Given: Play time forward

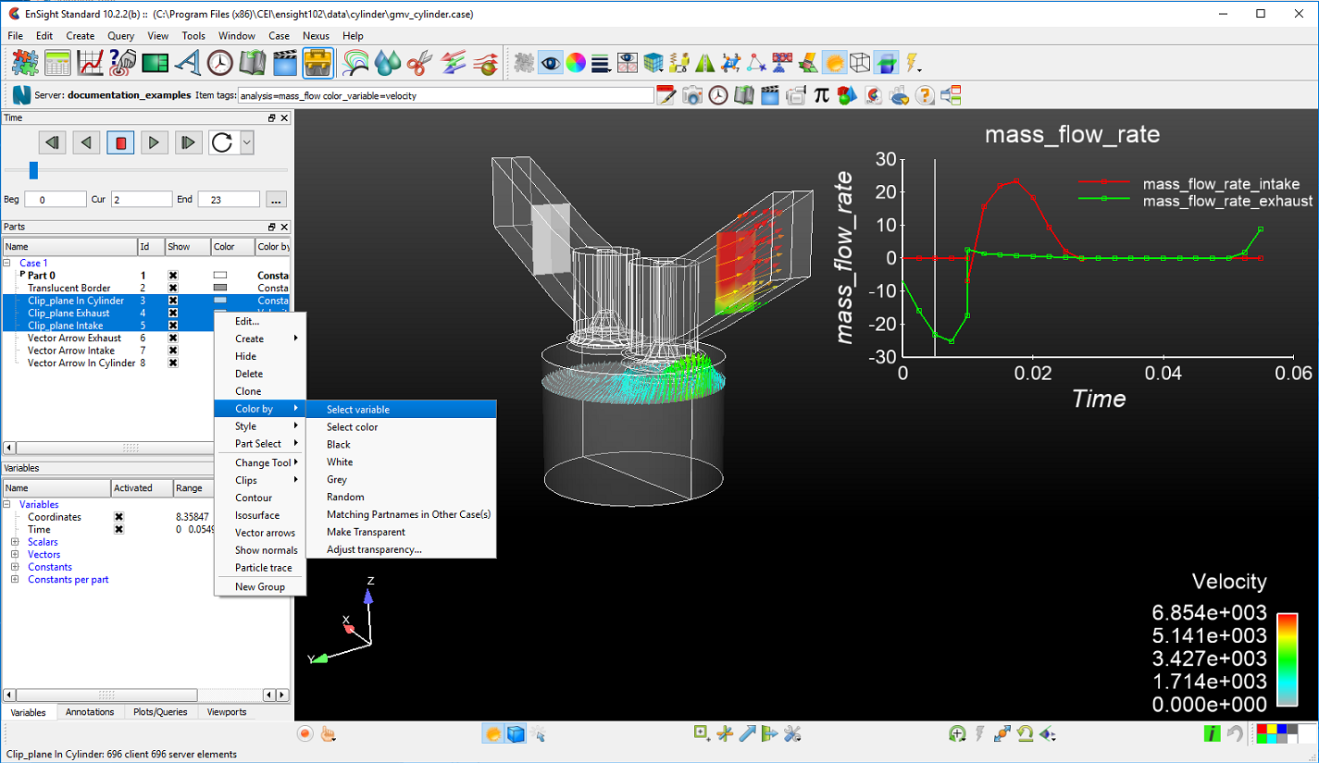Looking at the screenshot, I should click(155, 142).
